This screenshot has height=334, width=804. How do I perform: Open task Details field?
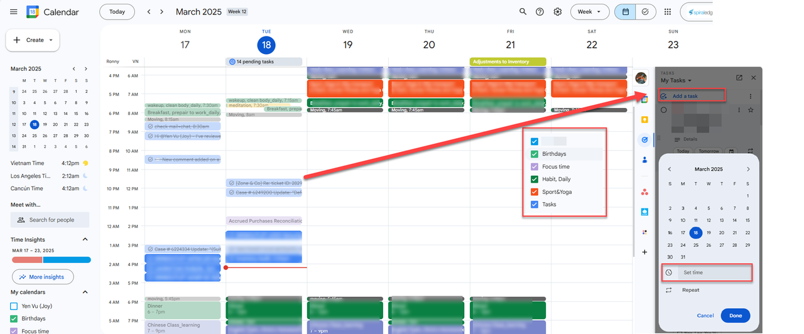pyautogui.click(x=690, y=139)
